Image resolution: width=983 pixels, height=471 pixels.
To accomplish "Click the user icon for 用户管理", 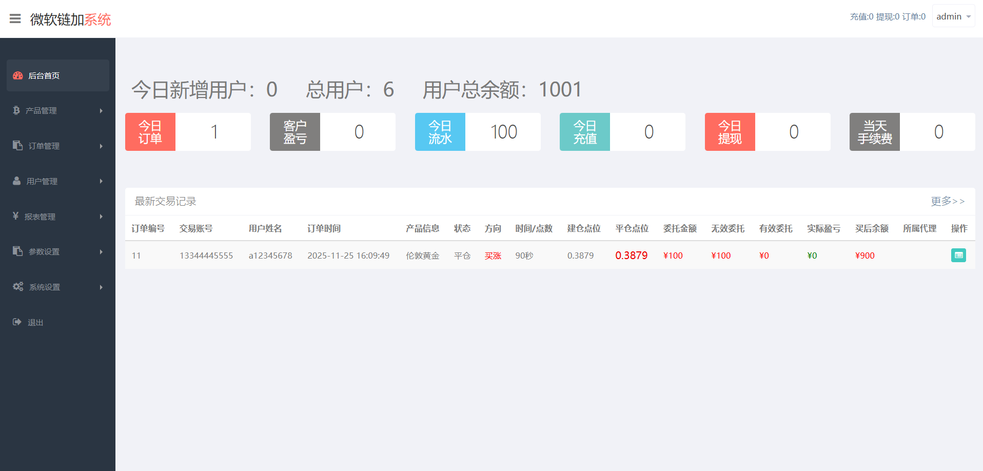I will [17, 181].
